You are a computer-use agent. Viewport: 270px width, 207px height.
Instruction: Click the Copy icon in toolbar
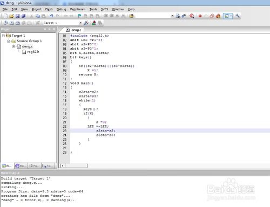[38, 16]
